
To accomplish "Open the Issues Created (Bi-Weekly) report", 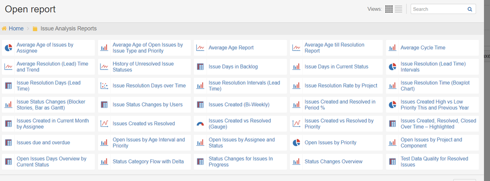I will click(239, 105).
